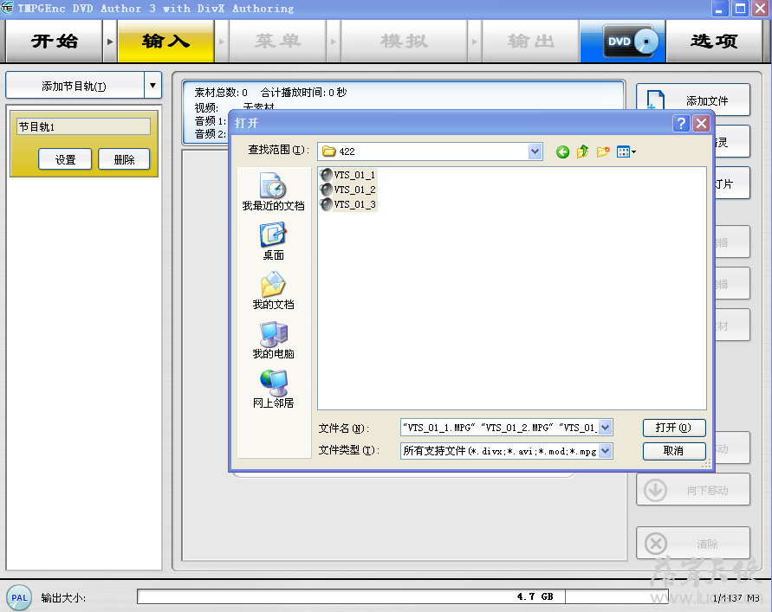Open the view menu icon in dialog

(x=626, y=151)
